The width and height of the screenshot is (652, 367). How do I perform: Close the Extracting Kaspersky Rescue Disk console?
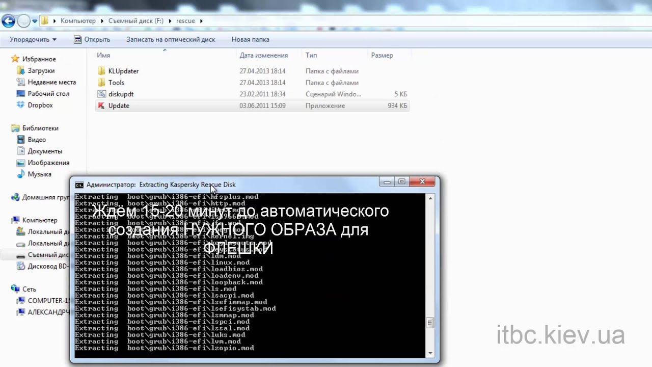click(x=422, y=181)
